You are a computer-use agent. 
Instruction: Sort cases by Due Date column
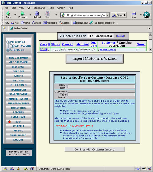click(x=94, y=44)
